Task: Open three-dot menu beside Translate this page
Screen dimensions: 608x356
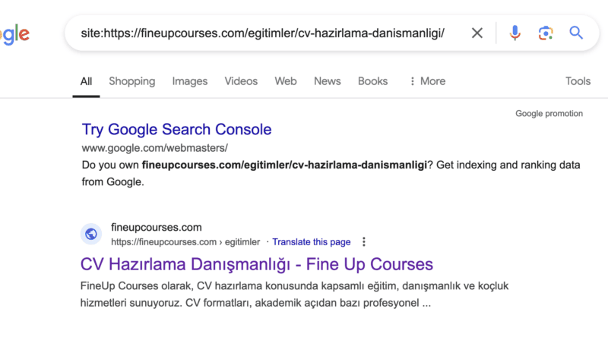Action: click(x=364, y=242)
